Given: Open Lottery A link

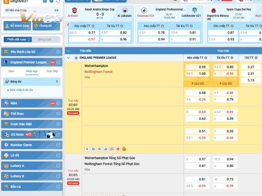Looking at the screenshot, I should (x=32, y=166).
